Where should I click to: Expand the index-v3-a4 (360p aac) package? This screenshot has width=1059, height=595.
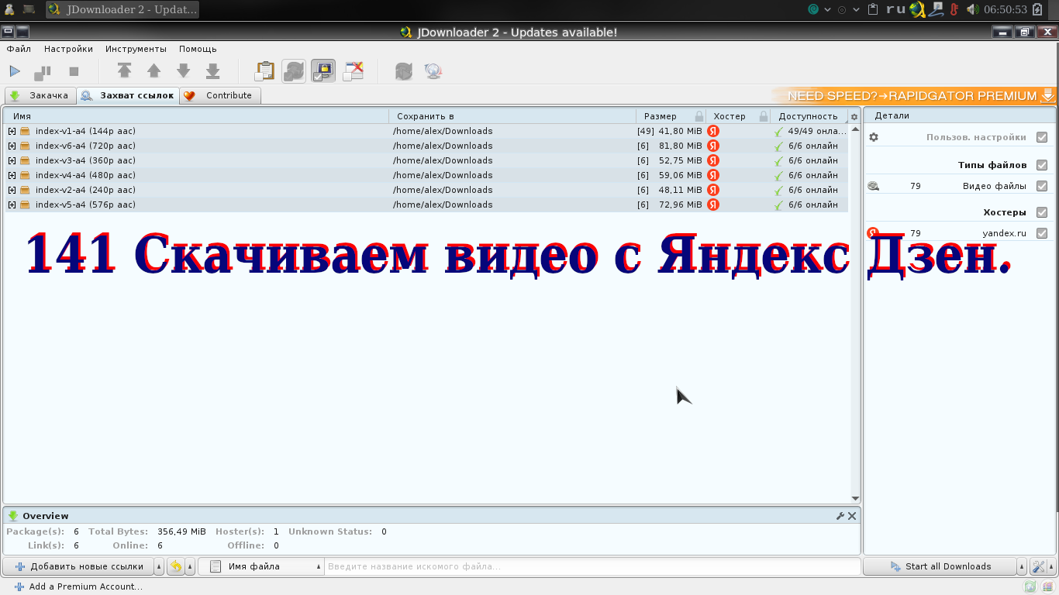pyautogui.click(x=12, y=160)
